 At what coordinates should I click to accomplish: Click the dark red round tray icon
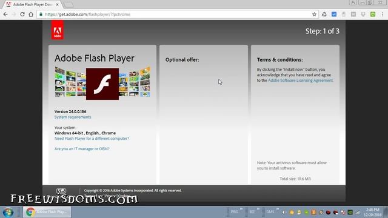328,212
